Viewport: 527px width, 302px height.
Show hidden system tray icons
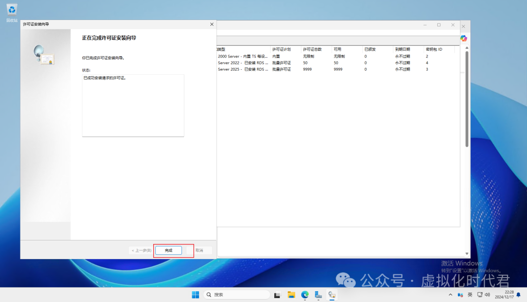click(450, 295)
